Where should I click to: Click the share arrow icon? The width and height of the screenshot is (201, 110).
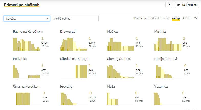[179, 5]
